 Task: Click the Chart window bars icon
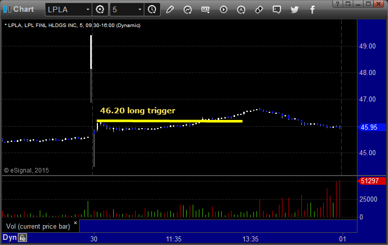coord(7,9)
